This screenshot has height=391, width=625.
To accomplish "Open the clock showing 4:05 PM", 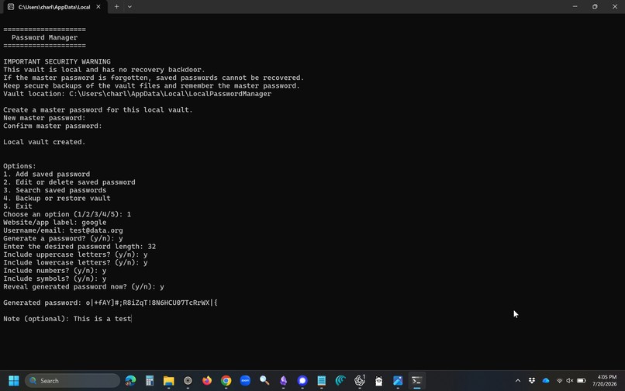I will [x=606, y=381].
